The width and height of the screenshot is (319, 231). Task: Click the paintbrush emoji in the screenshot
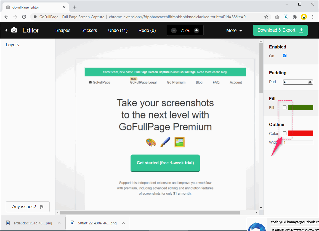(165, 142)
